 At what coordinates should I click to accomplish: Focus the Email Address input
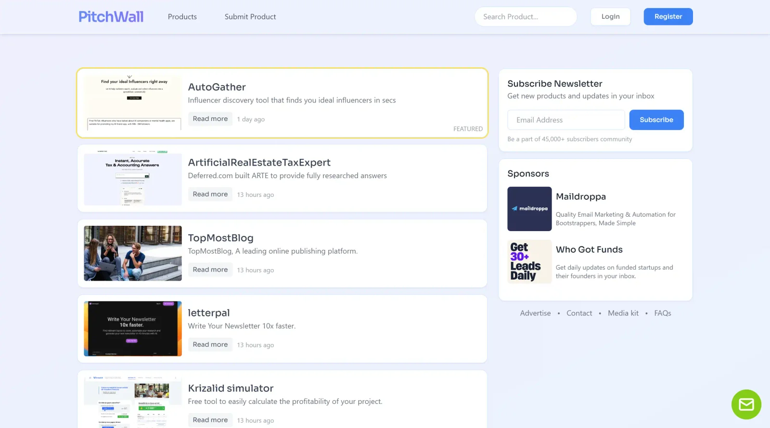pos(566,120)
